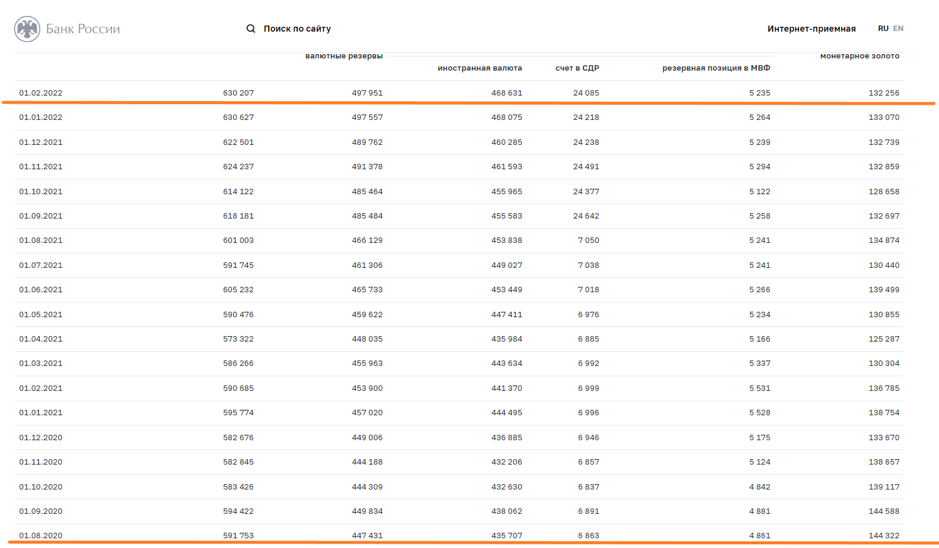
Task: Open the "Интернет-приемная" link
Action: point(811,29)
